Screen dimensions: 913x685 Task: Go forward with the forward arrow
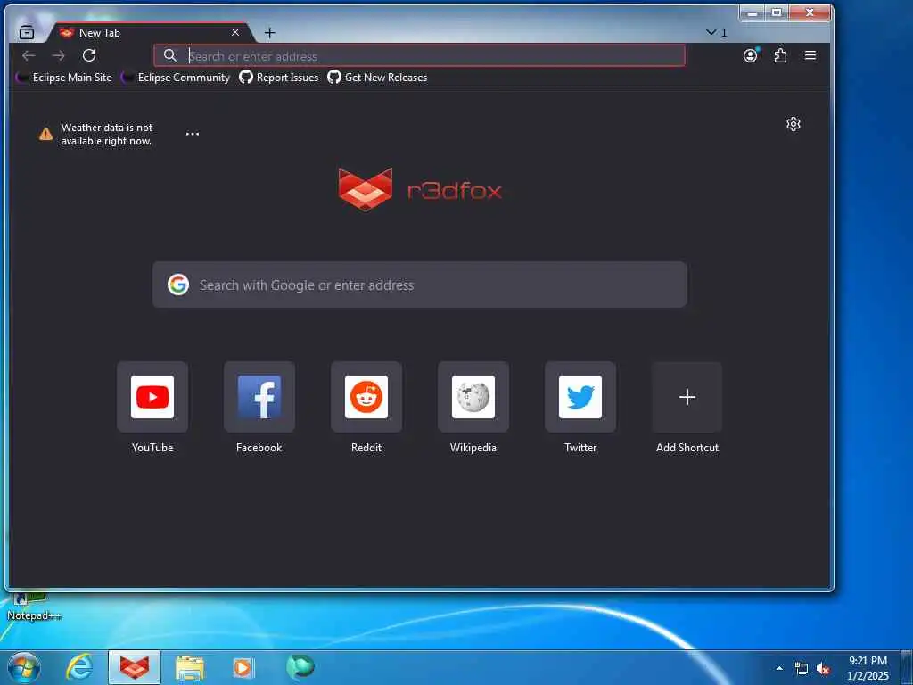click(x=59, y=55)
